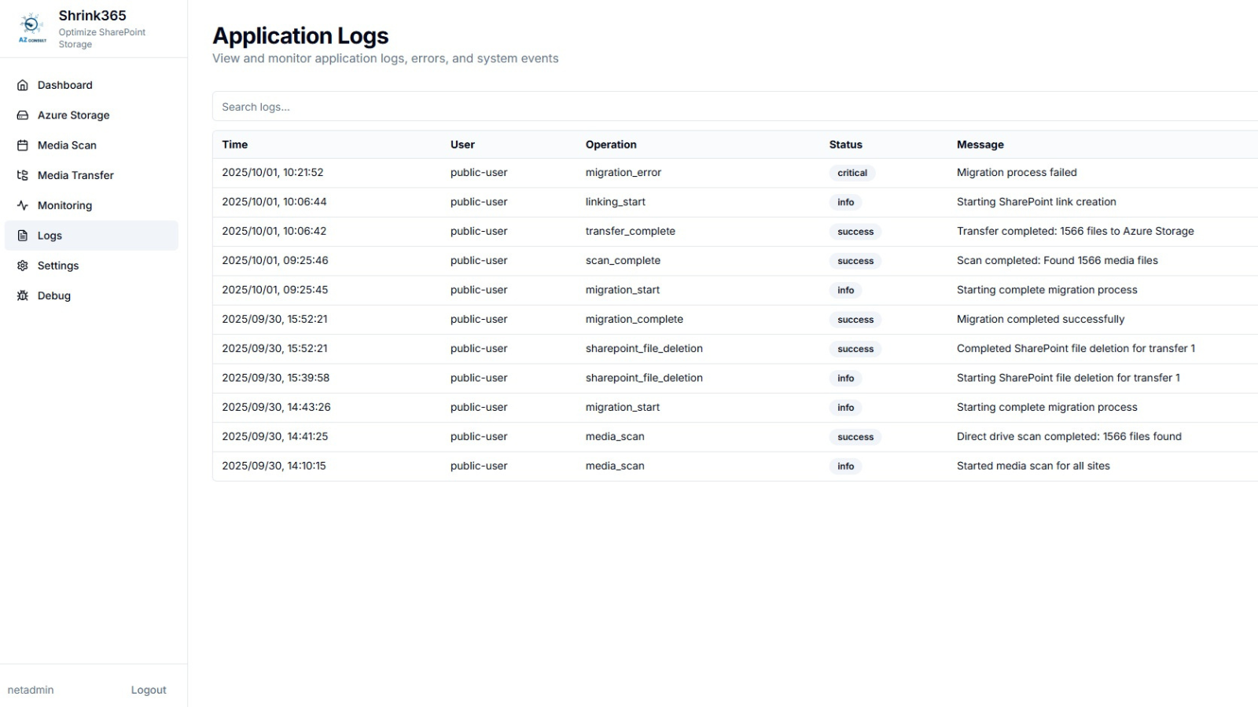This screenshot has width=1258, height=707.
Task: Click the scan_complete operation cell
Action: pyautogui.click(x=623, y=261)
